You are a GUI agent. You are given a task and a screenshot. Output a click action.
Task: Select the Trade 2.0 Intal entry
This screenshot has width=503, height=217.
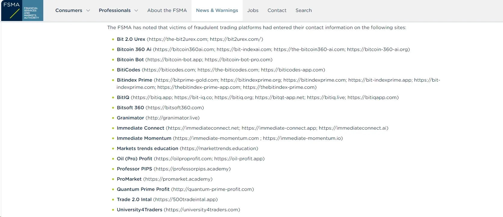[134, 200]
